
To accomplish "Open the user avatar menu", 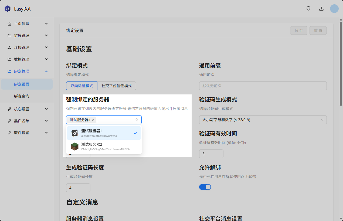I will [x=334, y=9].
